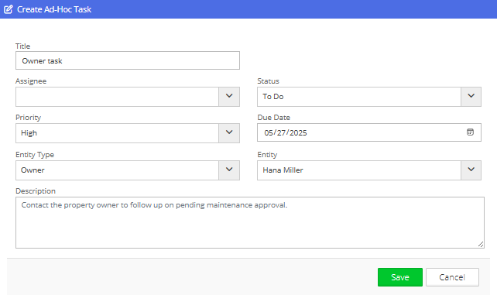This screenshot has height=302, width=497.
Task: Select the Status field showing To Do
Action: [358, 97]
